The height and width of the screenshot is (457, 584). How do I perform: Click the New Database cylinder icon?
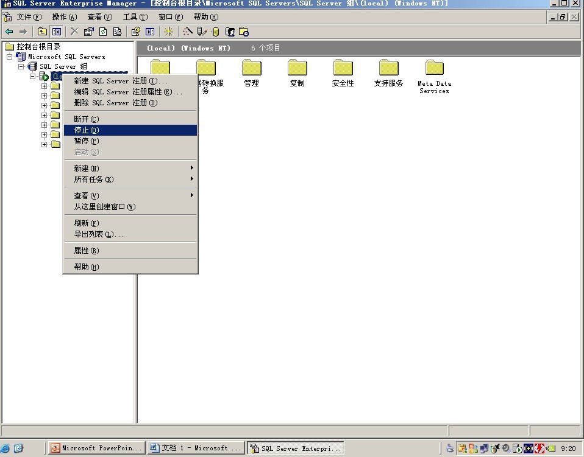pos(216,32)
